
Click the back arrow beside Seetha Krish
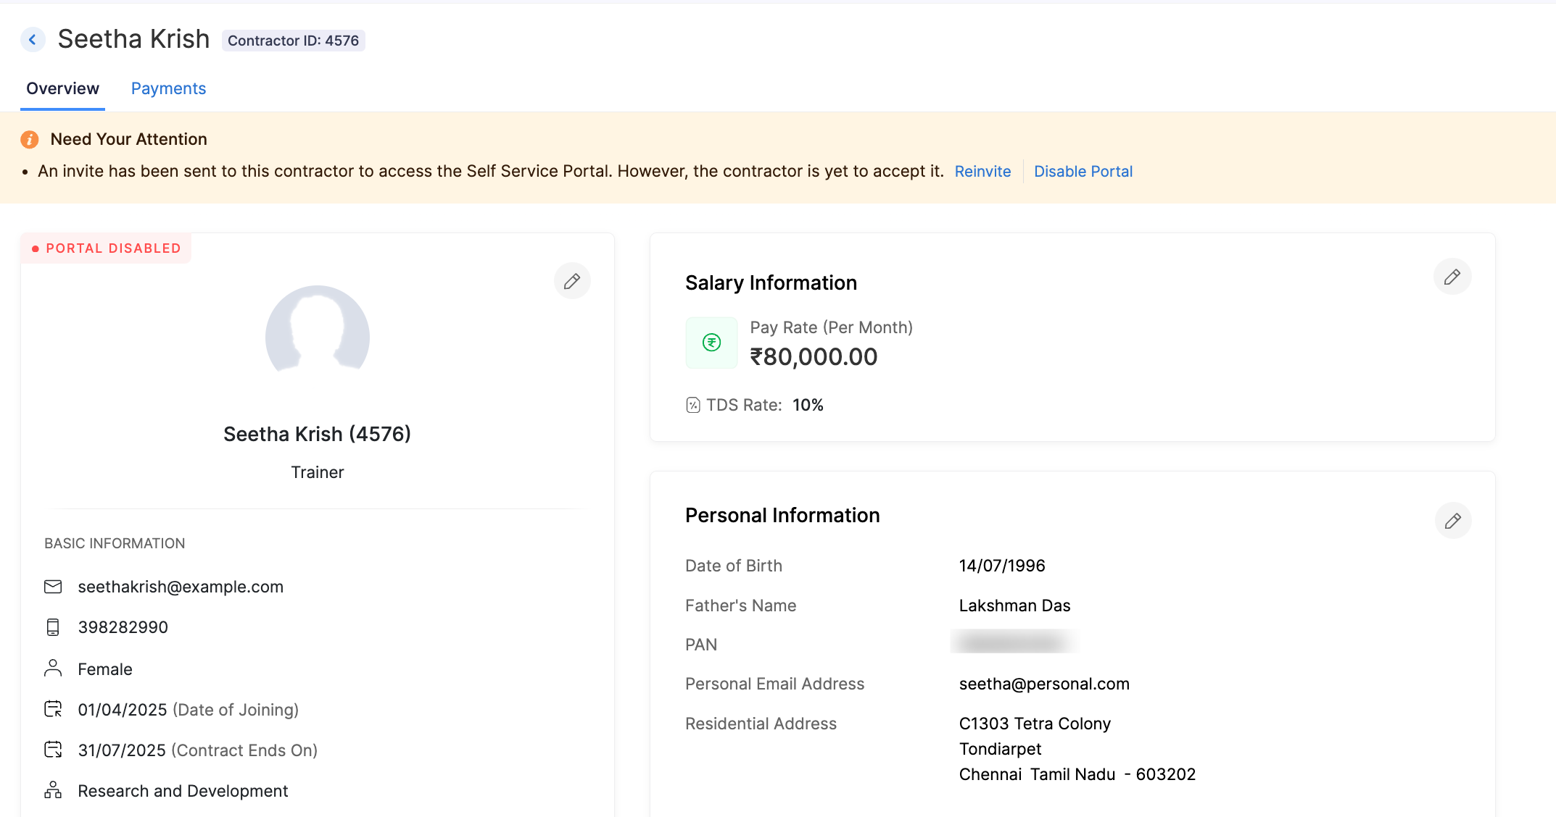(33, 39)
